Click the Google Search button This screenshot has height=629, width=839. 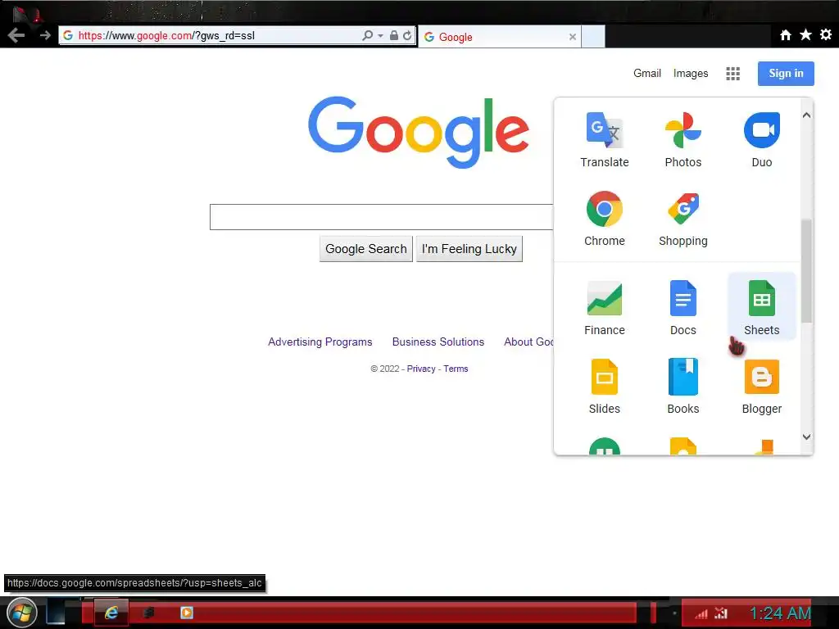[366, 249]
